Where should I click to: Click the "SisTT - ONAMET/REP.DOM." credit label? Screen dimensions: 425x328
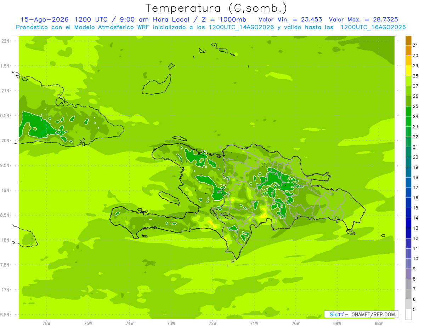pos(361,314)
